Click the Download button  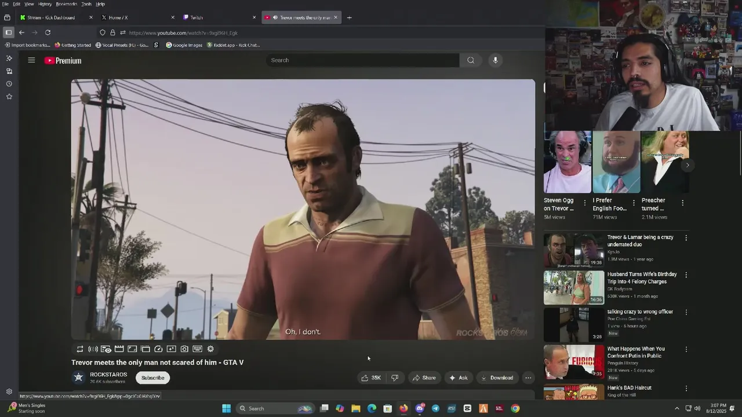pyautogui.click(x=497, y=378)
